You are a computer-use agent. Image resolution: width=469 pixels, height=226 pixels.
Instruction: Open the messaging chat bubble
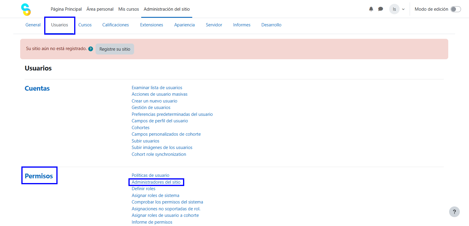(x=380, y=9)
